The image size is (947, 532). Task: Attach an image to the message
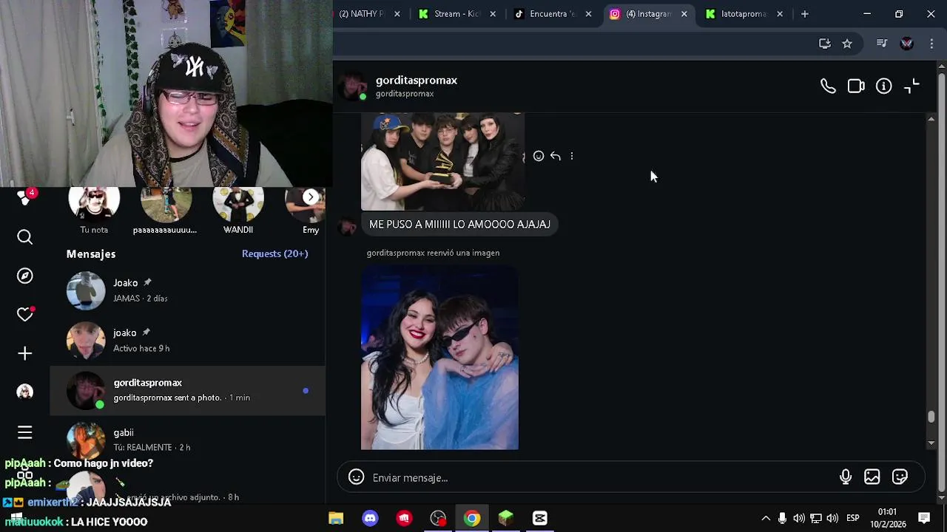(x=872, y=477)
